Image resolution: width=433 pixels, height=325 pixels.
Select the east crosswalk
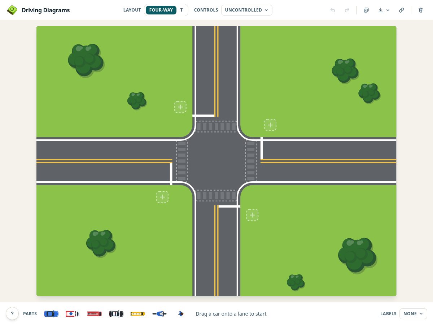tap(251, 161)
